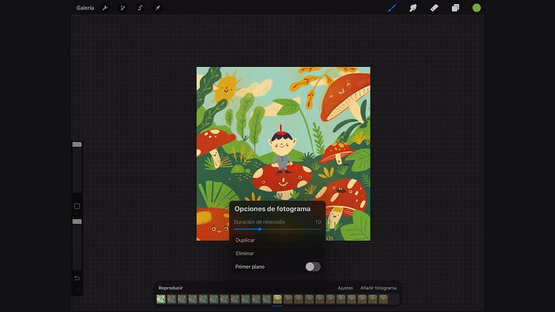Open the Layers panel icon
The image size is (555, 312).
pyautogui.click(x=456, y=7)
